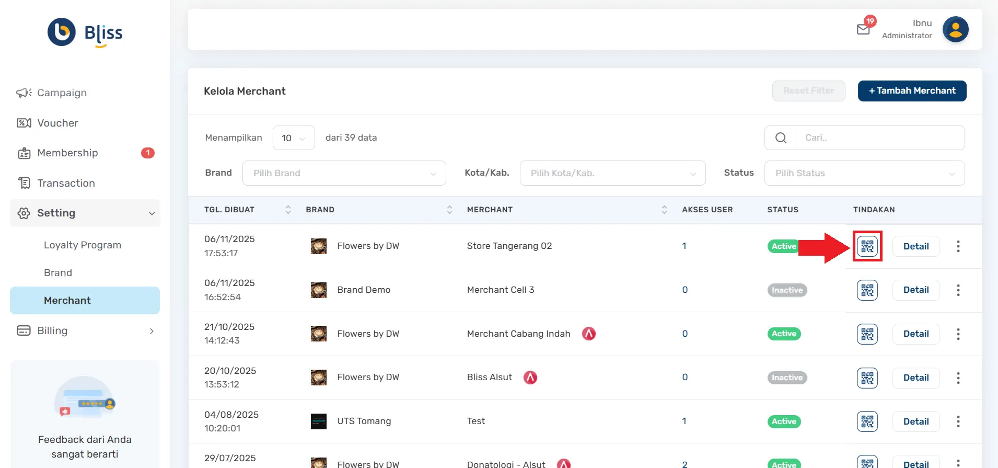This screenshot has height=468, width=998.
Task: Open the Pilih Kota/Kab. dropdown
Action: [612, 173]
